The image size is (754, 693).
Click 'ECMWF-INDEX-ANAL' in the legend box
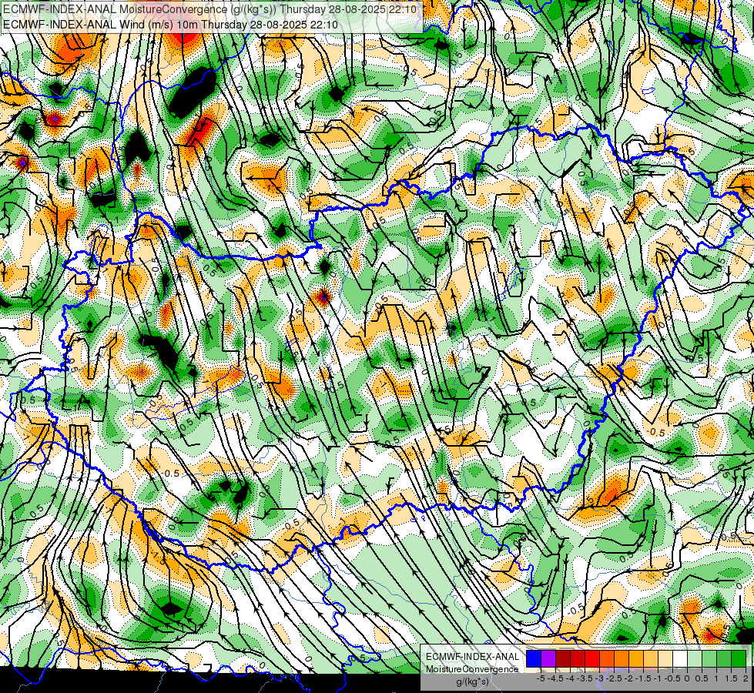coord(472,657)
